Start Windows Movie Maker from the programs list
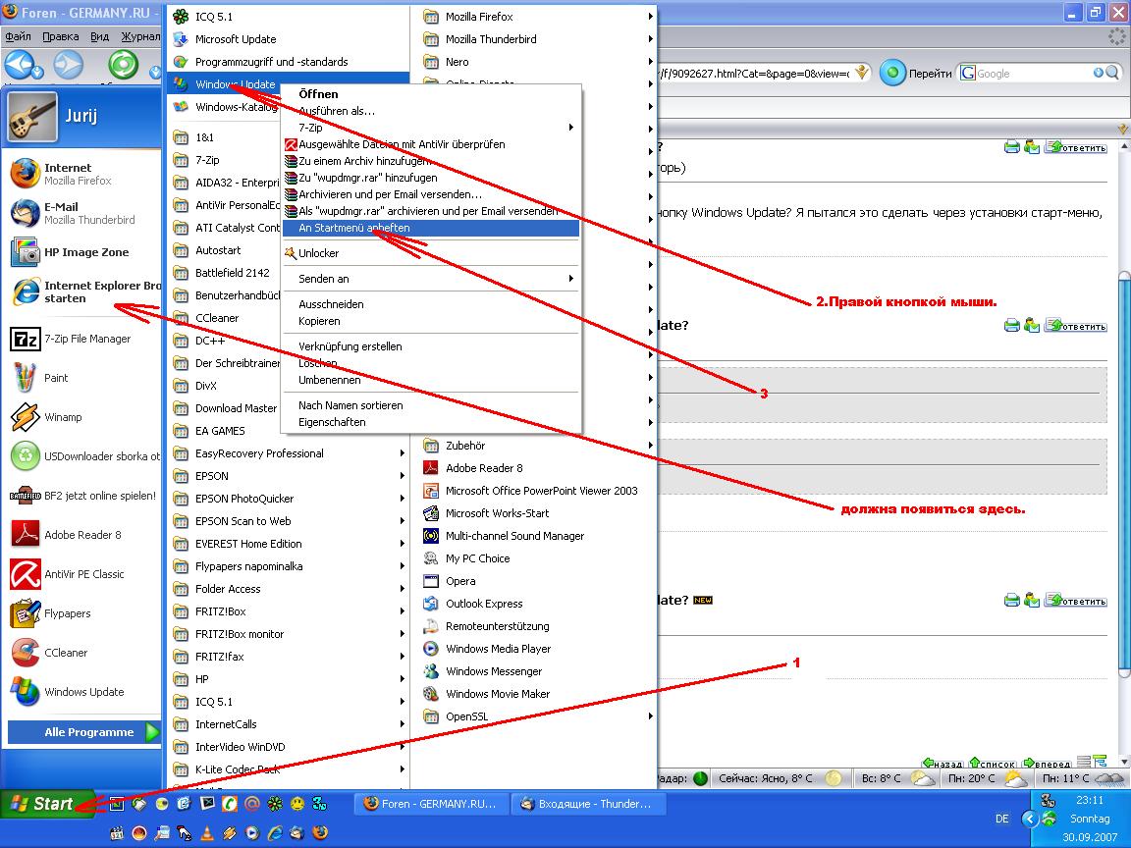 coord(533,694)
